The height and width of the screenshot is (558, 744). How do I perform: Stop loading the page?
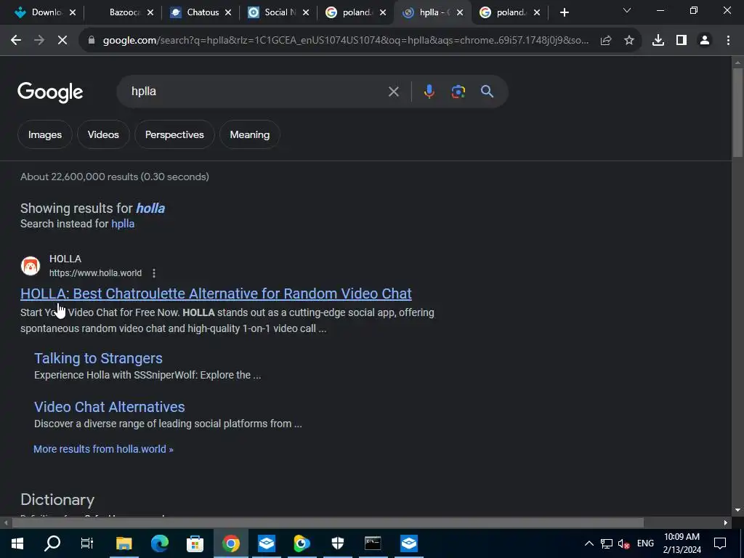62,41
